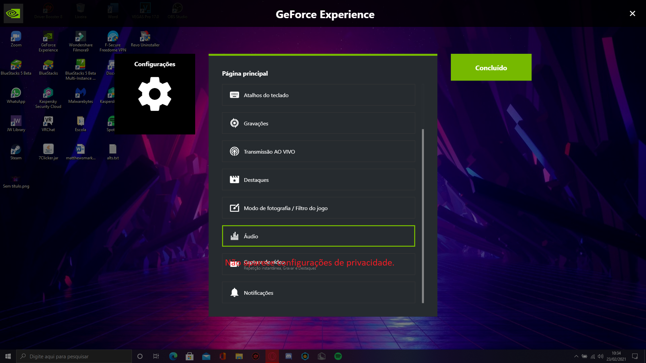Viewport: 646px width, 363px height.
Task: Click the NVIDIA logo icon
Action: tap(13, 13)
